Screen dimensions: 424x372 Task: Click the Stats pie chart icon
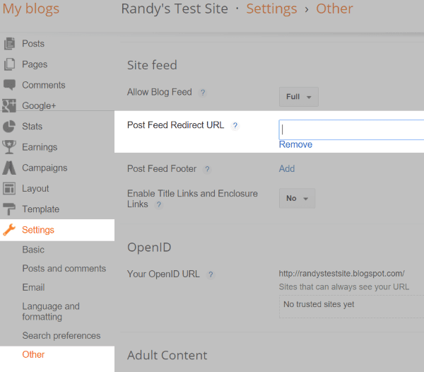click(x=9, y=127)
